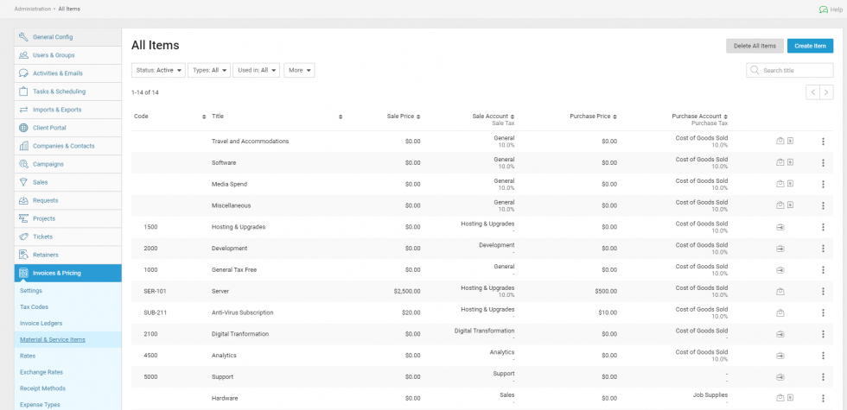The width and height of the screenshot is (847, 410).
Task: Click the Help headset icon
Action: [x=823, y=9]
